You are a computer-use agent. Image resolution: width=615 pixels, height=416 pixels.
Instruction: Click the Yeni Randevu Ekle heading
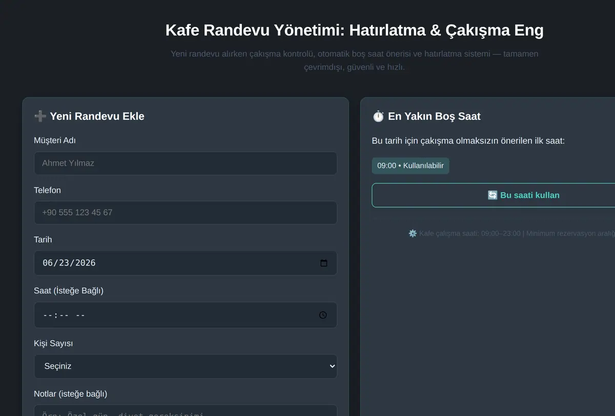click(89, 116)
